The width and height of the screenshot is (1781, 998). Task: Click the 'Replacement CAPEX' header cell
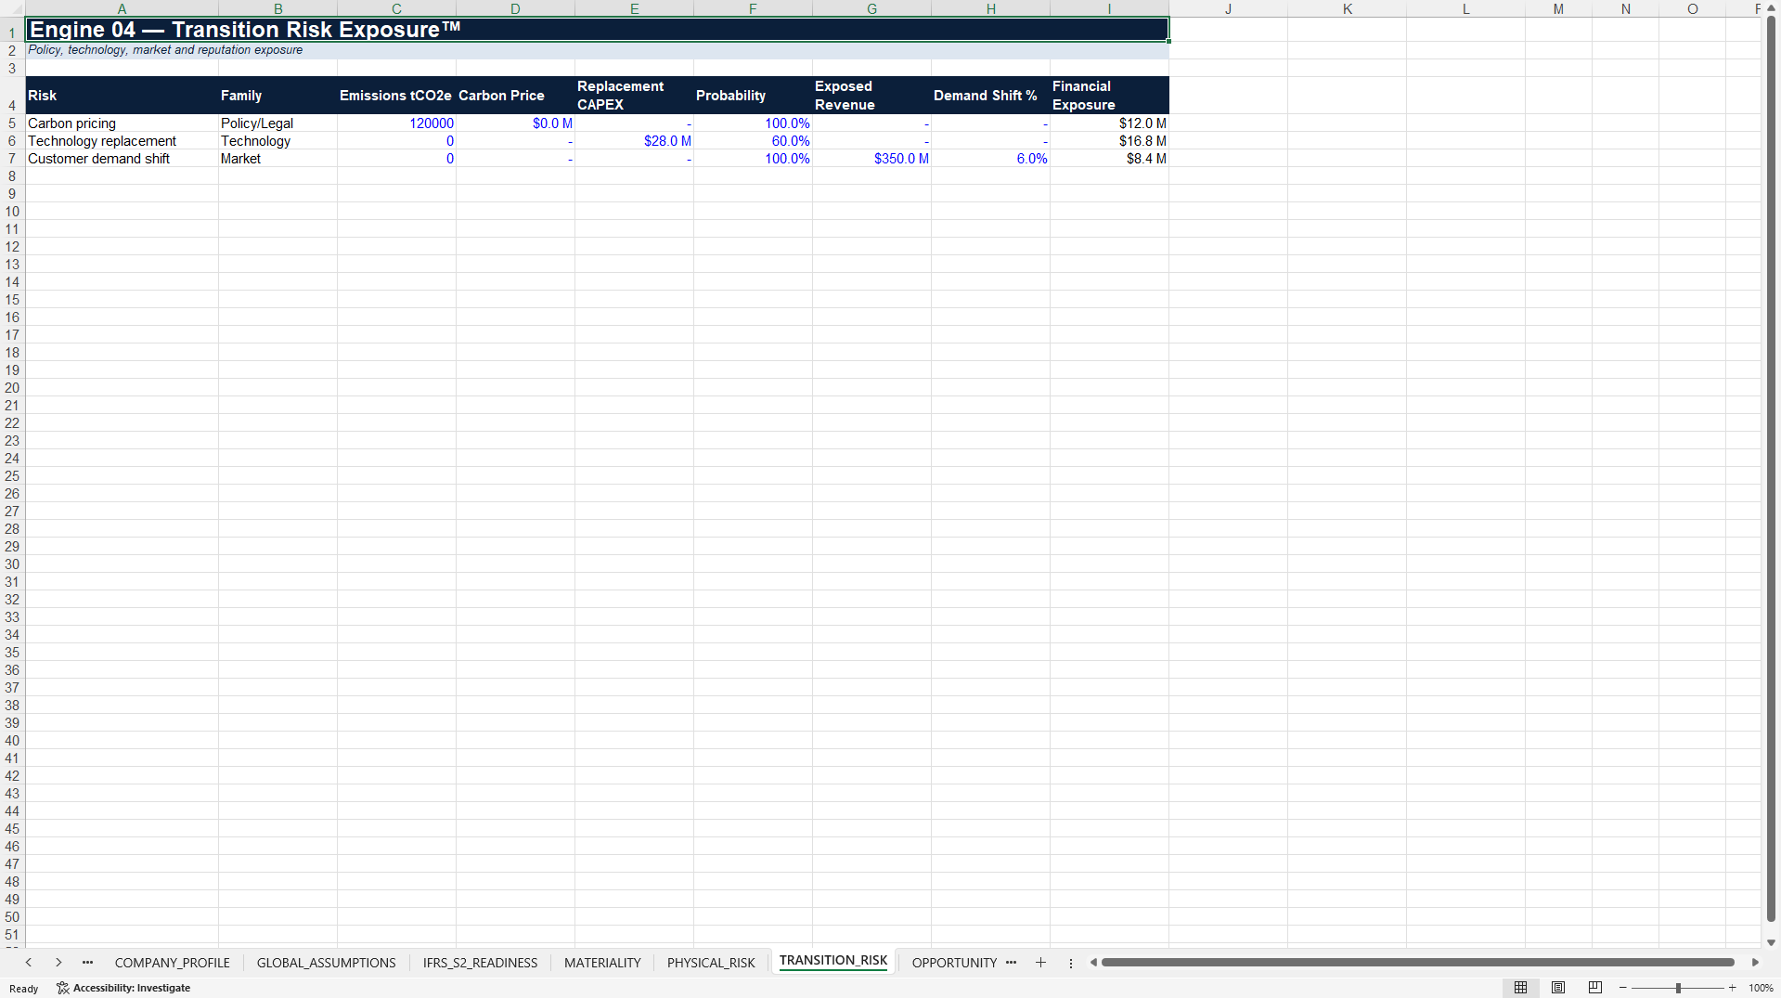coord(634,96)
